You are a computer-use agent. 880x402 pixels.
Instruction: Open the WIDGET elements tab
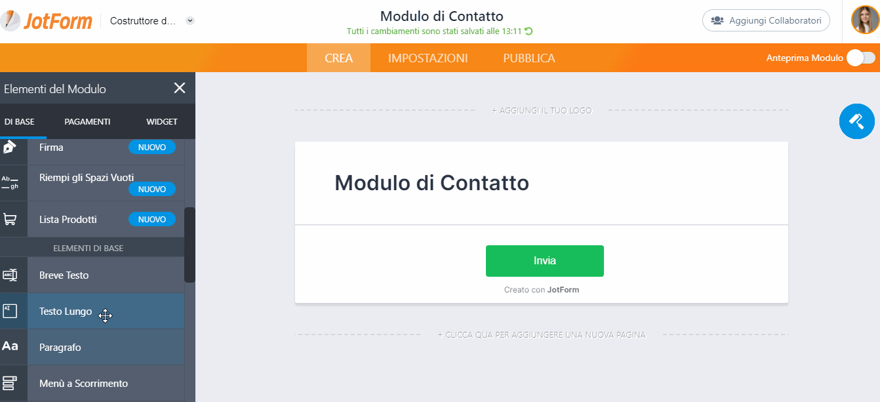161,121
